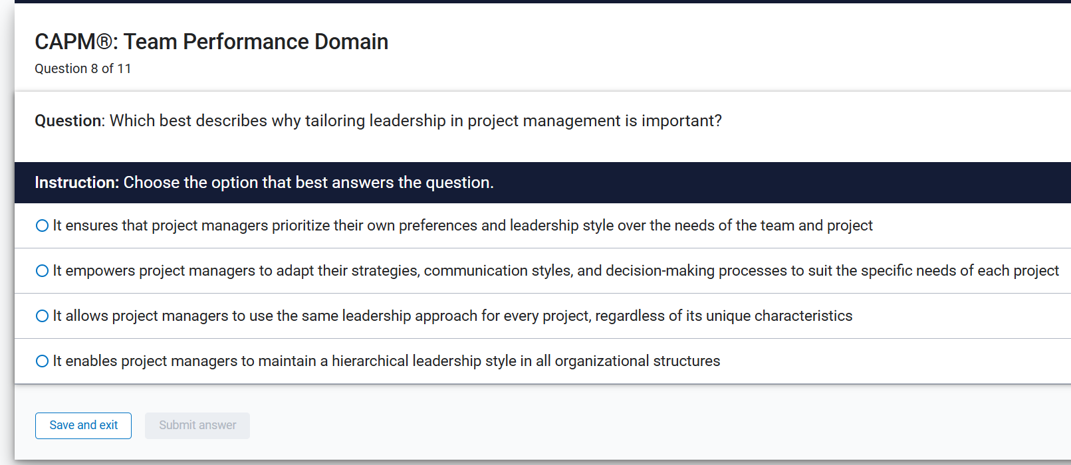
Task: Click the Save and exit button
Action: [x=83, y=425]
